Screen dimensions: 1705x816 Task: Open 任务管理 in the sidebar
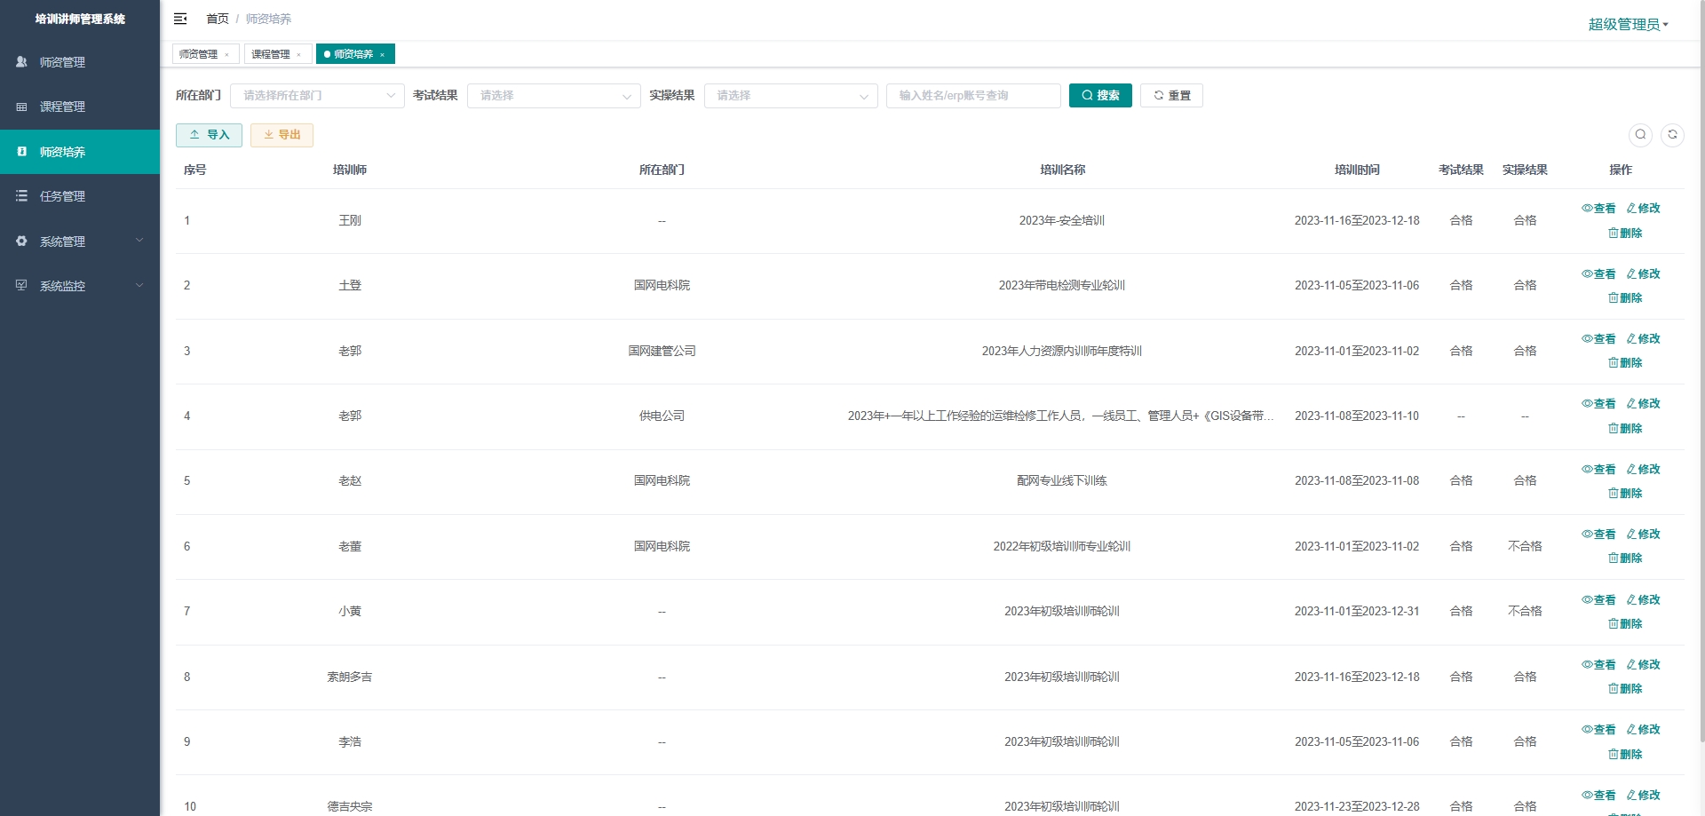(x=80, y=196)
